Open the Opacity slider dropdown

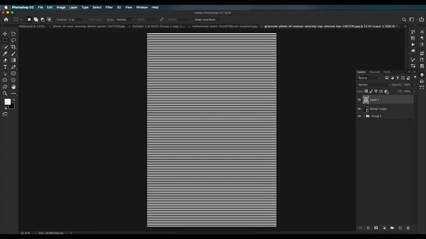pos(414,85)
